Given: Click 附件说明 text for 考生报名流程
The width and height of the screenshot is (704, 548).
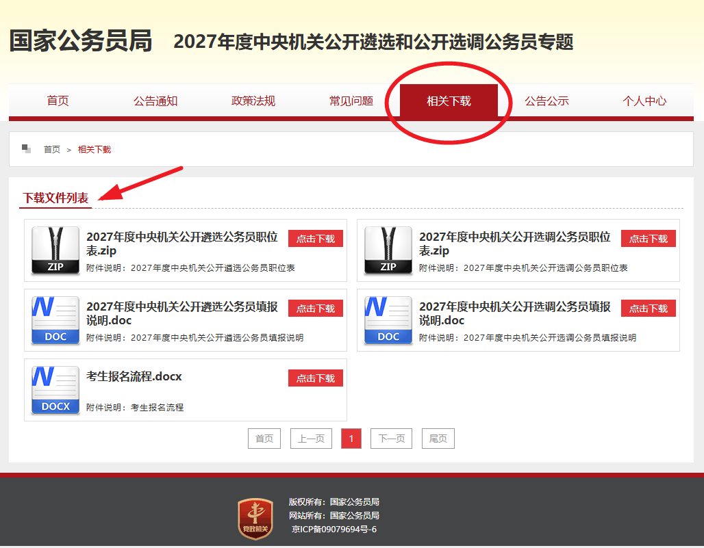Looking at the screenshot, I should coord(135,407).
